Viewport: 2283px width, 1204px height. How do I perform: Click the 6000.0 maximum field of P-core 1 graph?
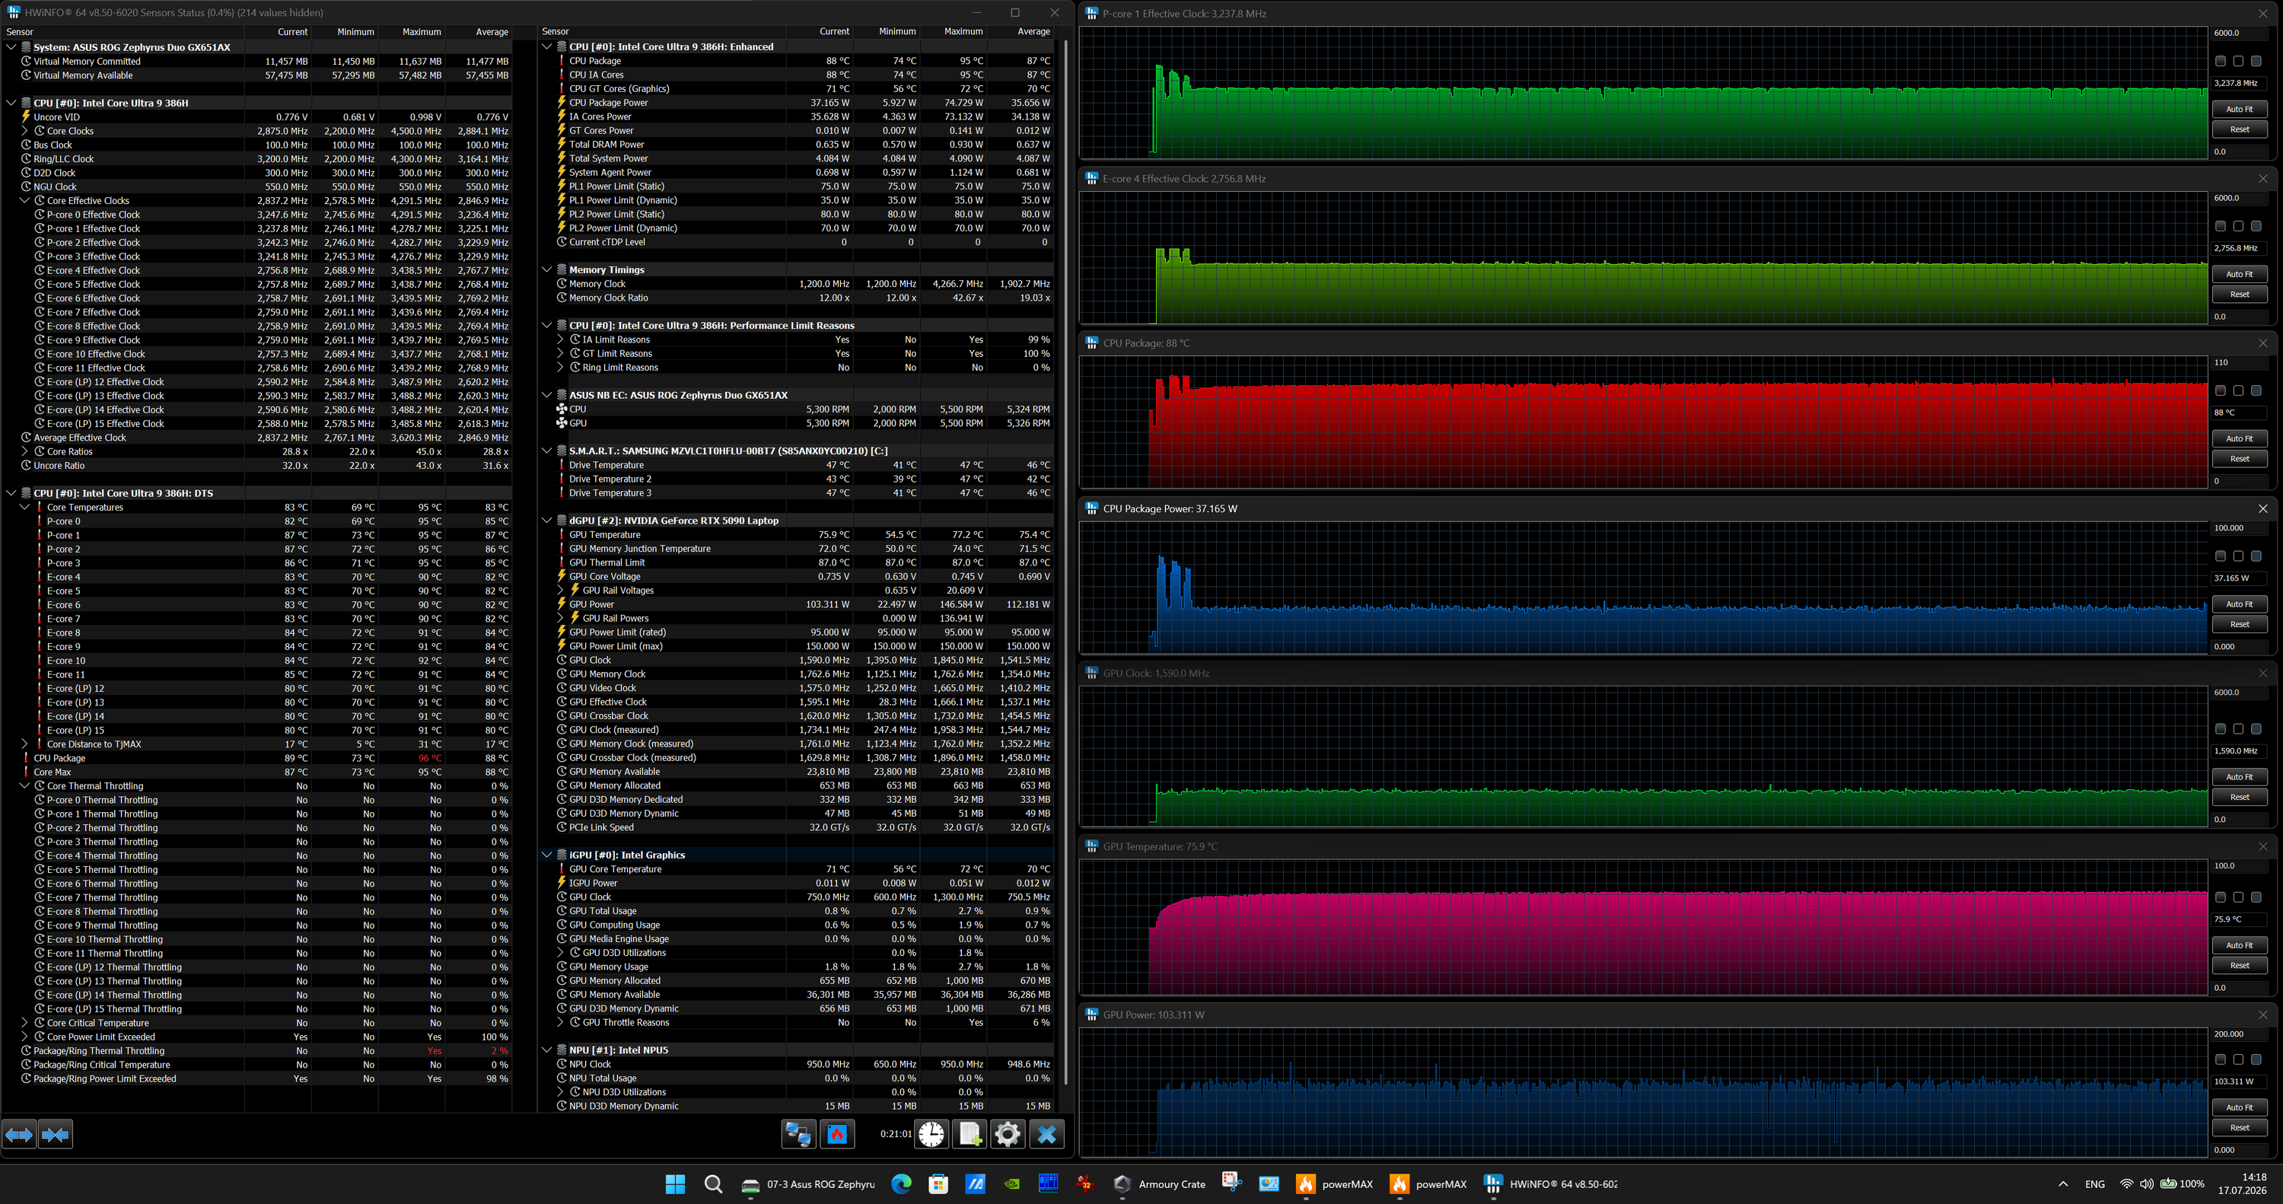pos(2239,33)
